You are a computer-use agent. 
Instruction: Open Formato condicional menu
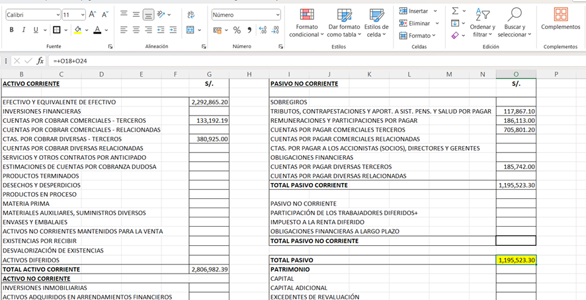pos(307,22)
